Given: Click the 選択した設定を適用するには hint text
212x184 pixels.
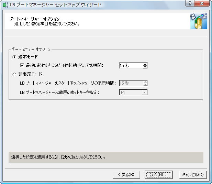Looking at the screenshot, I should tap(58, 157).
